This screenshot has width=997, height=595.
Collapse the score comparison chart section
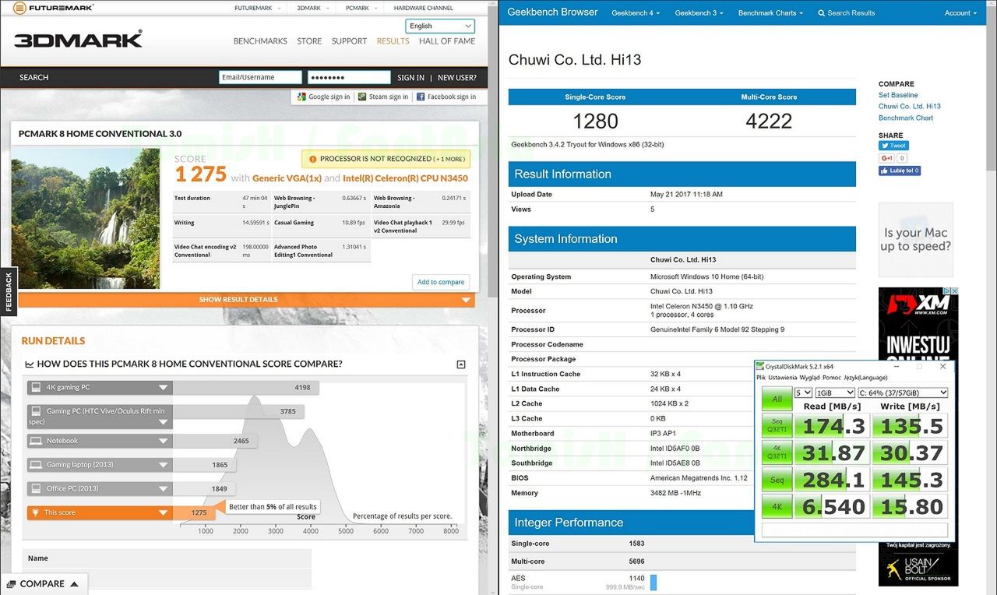point(460,364)
